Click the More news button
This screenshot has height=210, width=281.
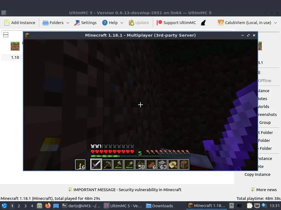[x=264, y=190]
